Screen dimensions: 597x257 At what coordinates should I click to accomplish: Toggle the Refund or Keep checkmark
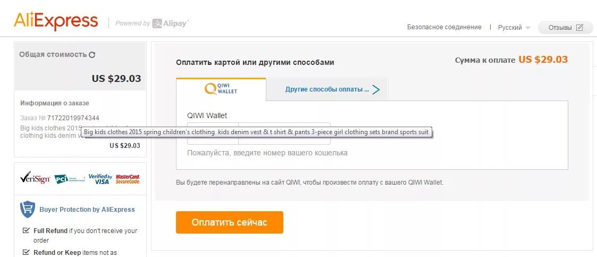click(x=26, y=252)
